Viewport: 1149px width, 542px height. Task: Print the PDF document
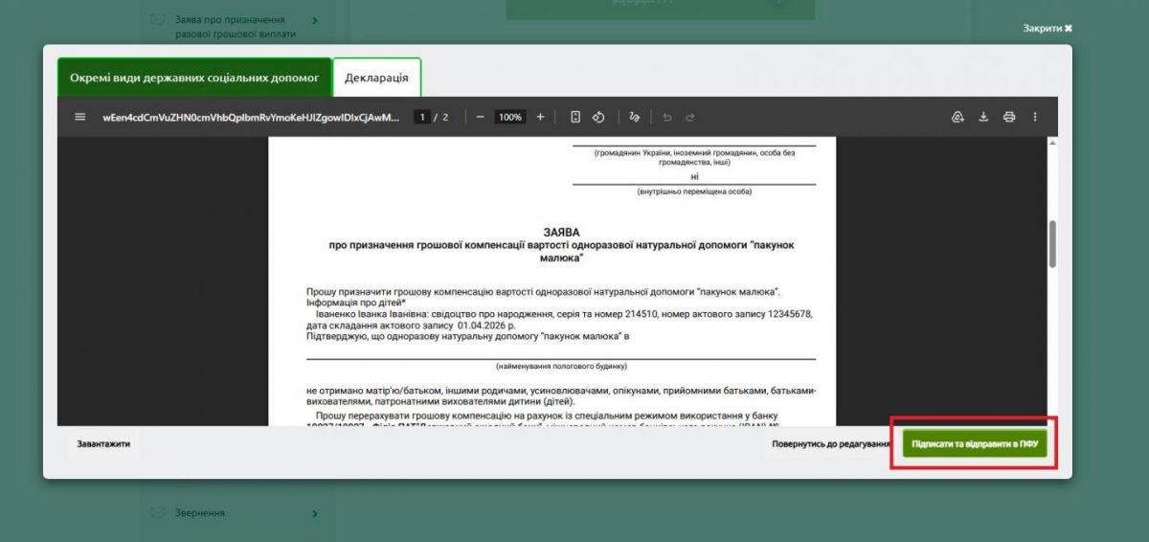pos(1008,117)
